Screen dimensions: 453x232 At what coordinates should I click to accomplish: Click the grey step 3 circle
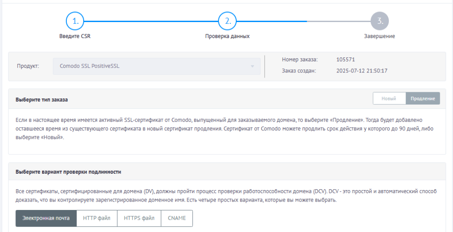click(380, 21)
